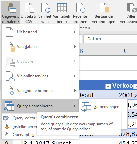This screenshot has height=144, width=137.
Task: Click the Query-editor pencil table icon
Action: (x=6, y=118)
